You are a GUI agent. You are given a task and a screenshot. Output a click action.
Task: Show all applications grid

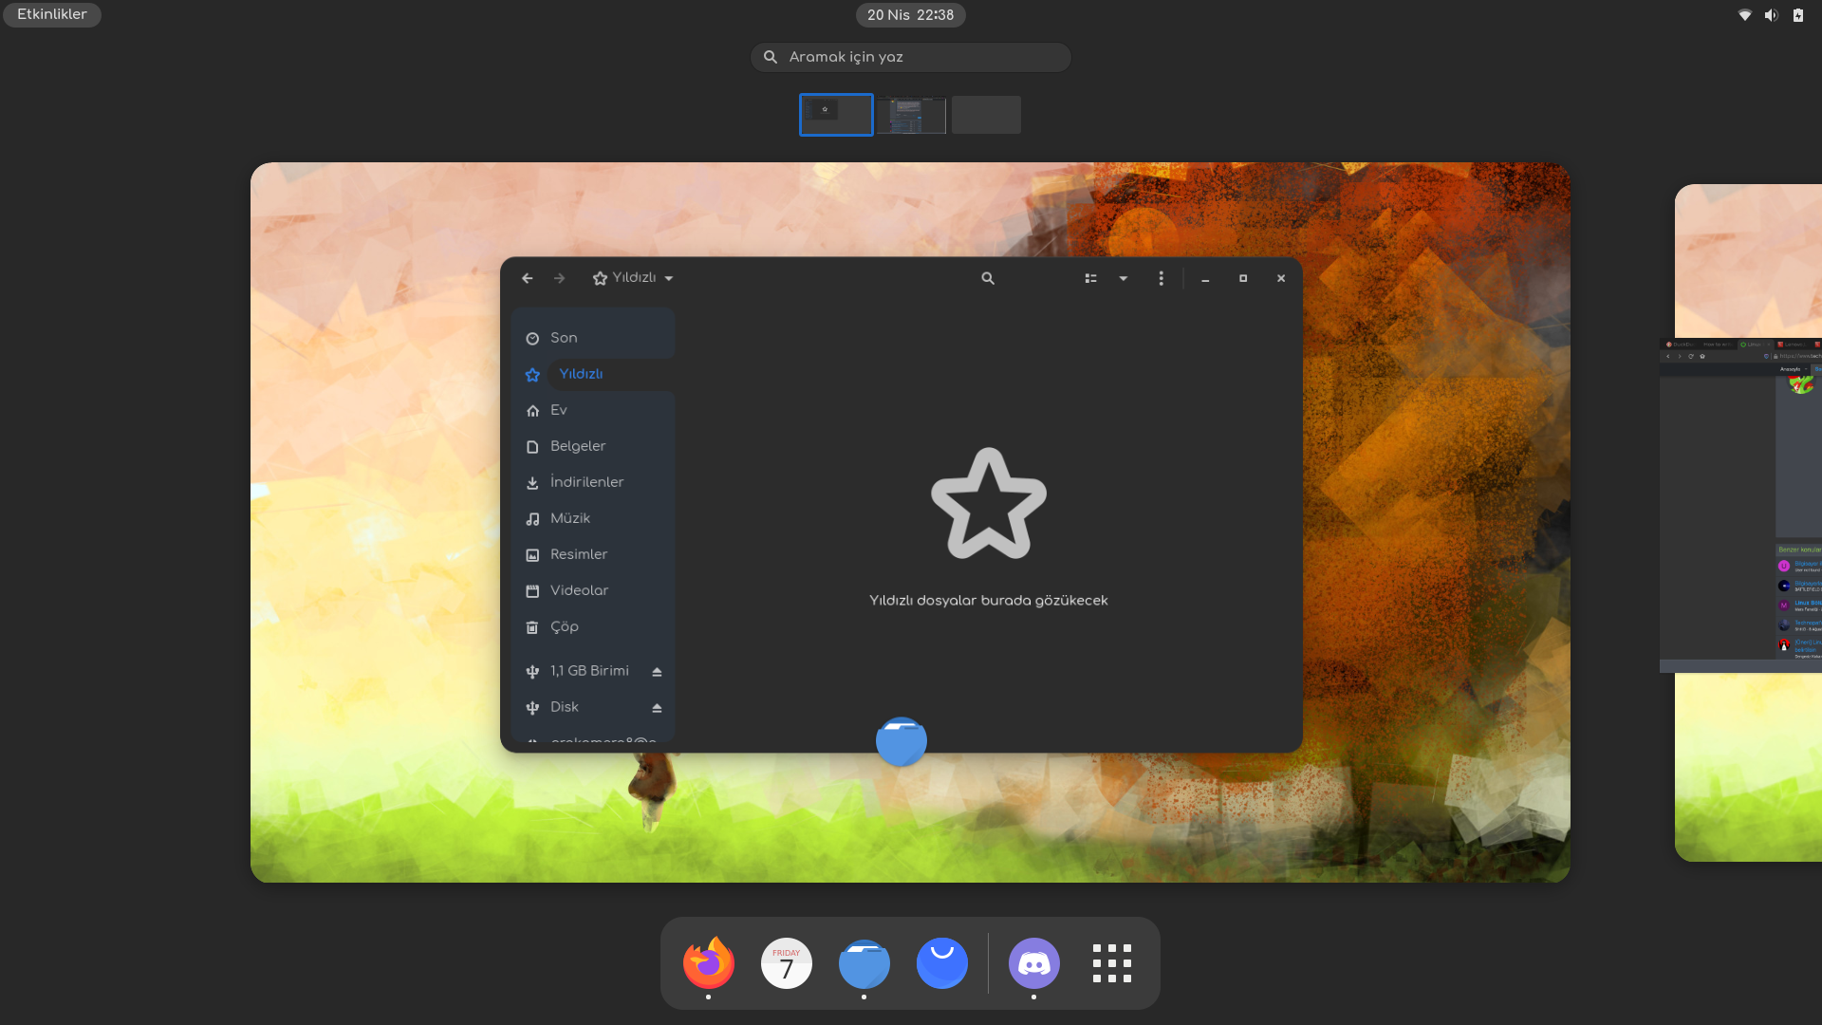(1111, 963)
